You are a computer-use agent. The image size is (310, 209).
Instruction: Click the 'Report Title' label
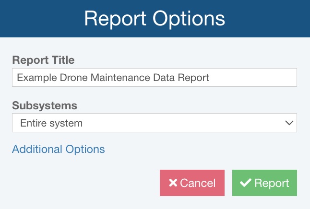point(43,60)
